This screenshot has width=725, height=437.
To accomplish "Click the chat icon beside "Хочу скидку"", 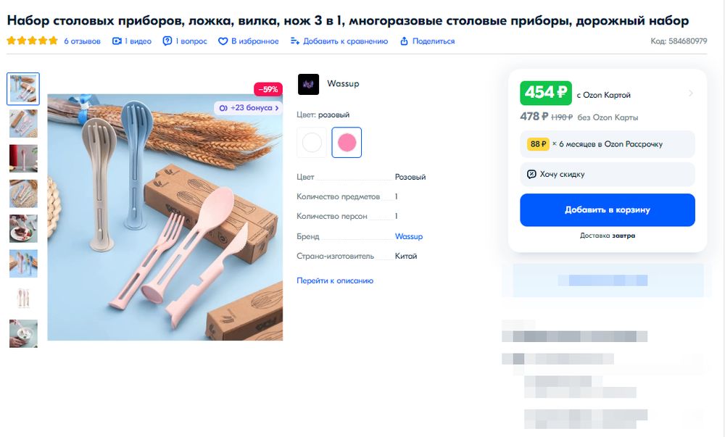I will (x=531, y=175).
